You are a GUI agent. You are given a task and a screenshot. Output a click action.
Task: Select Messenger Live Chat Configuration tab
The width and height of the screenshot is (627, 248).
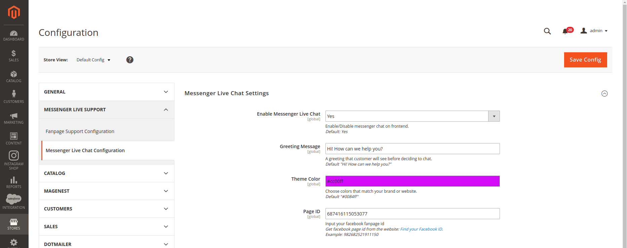click(x=85, y=150)
